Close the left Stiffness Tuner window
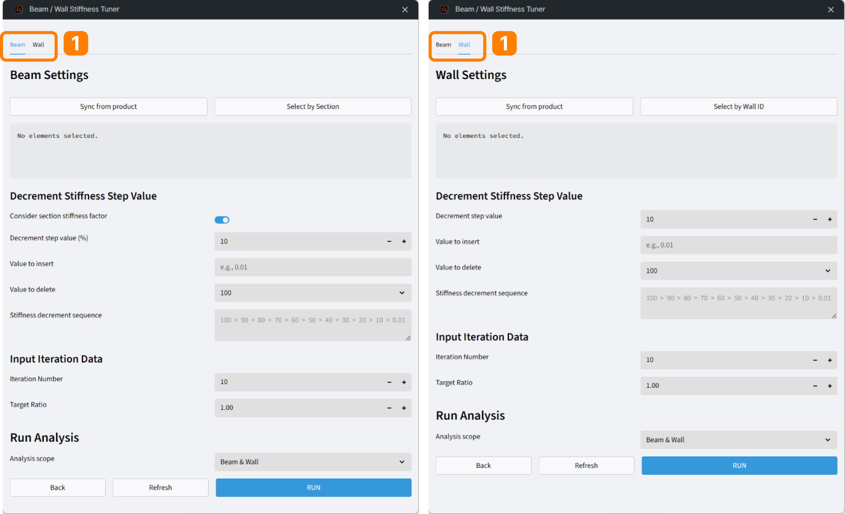 click(405, 9)
